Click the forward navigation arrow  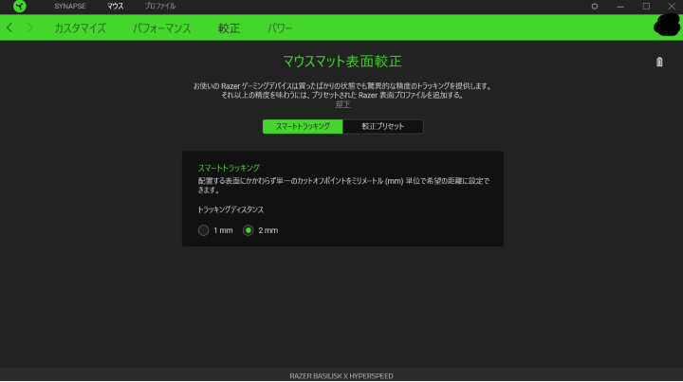tap(29, 27)
